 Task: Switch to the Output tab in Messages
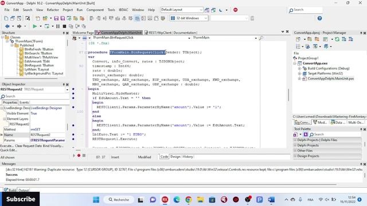click(24, 190)
